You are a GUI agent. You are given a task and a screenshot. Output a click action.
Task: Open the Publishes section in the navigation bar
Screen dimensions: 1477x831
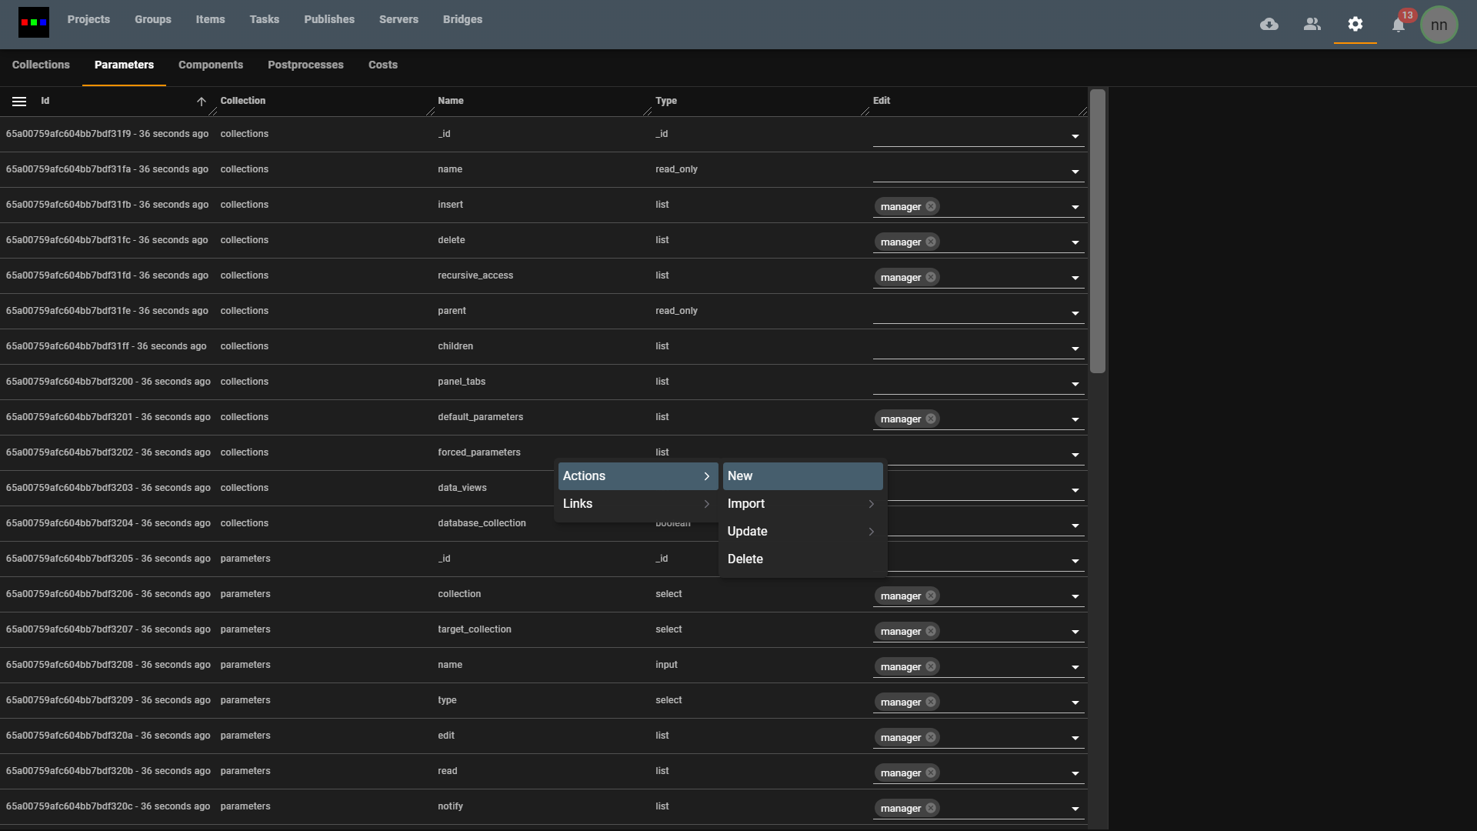[329, 19]
